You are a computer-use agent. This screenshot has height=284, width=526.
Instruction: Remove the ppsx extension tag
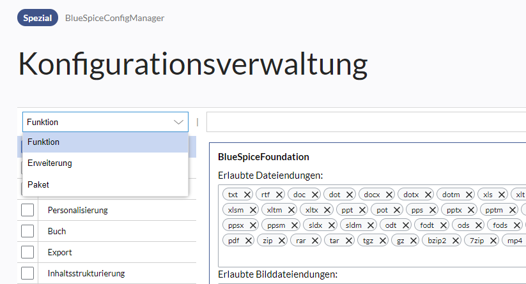click(x=253, y=225)
